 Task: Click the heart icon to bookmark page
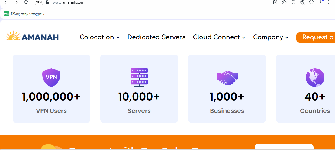pyautogui.click(x=311, y=2)
